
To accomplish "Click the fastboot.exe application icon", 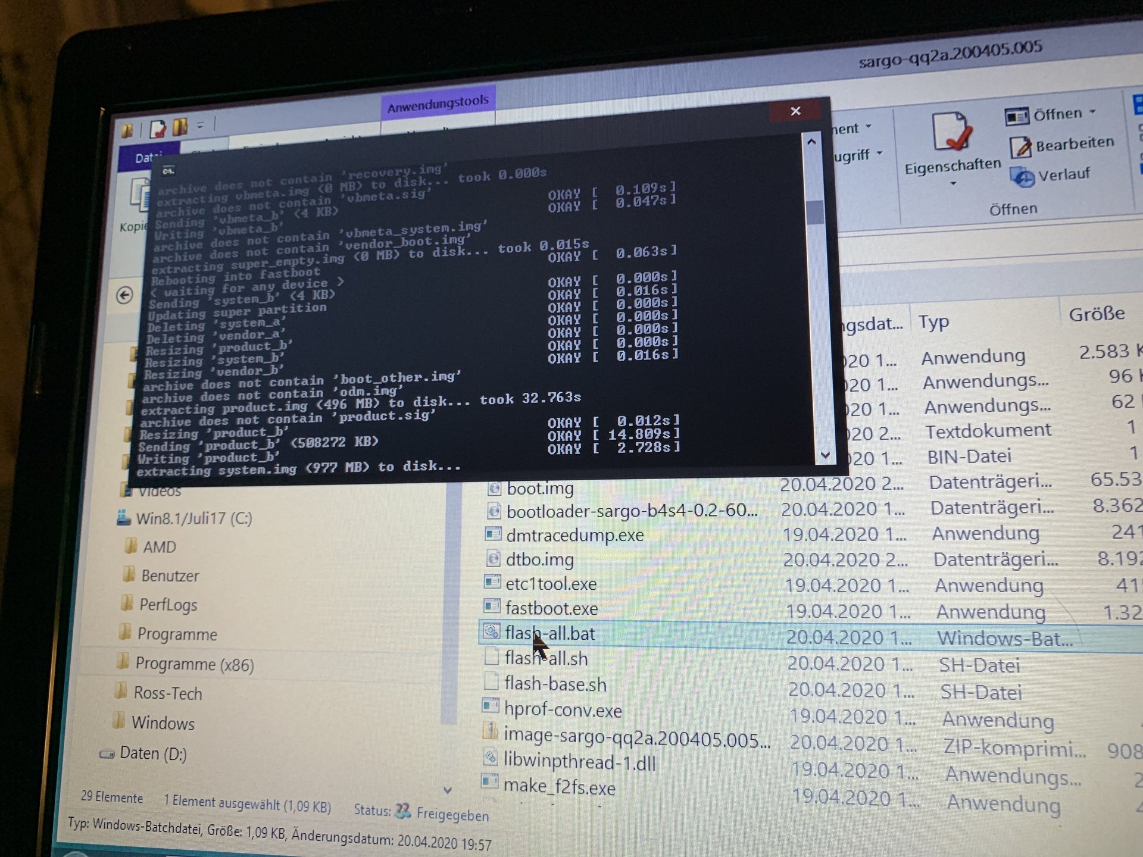I will [x=491, y=606].
